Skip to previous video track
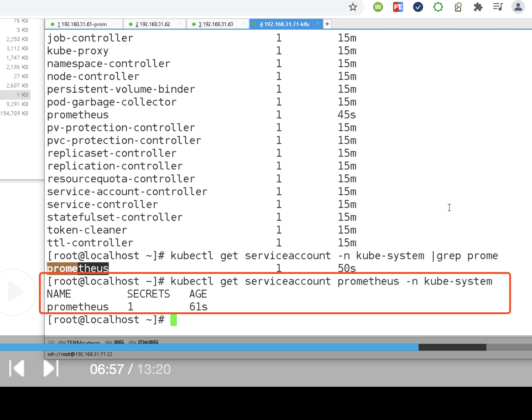The width and height of the screenshot is (532, 420). 17,368
